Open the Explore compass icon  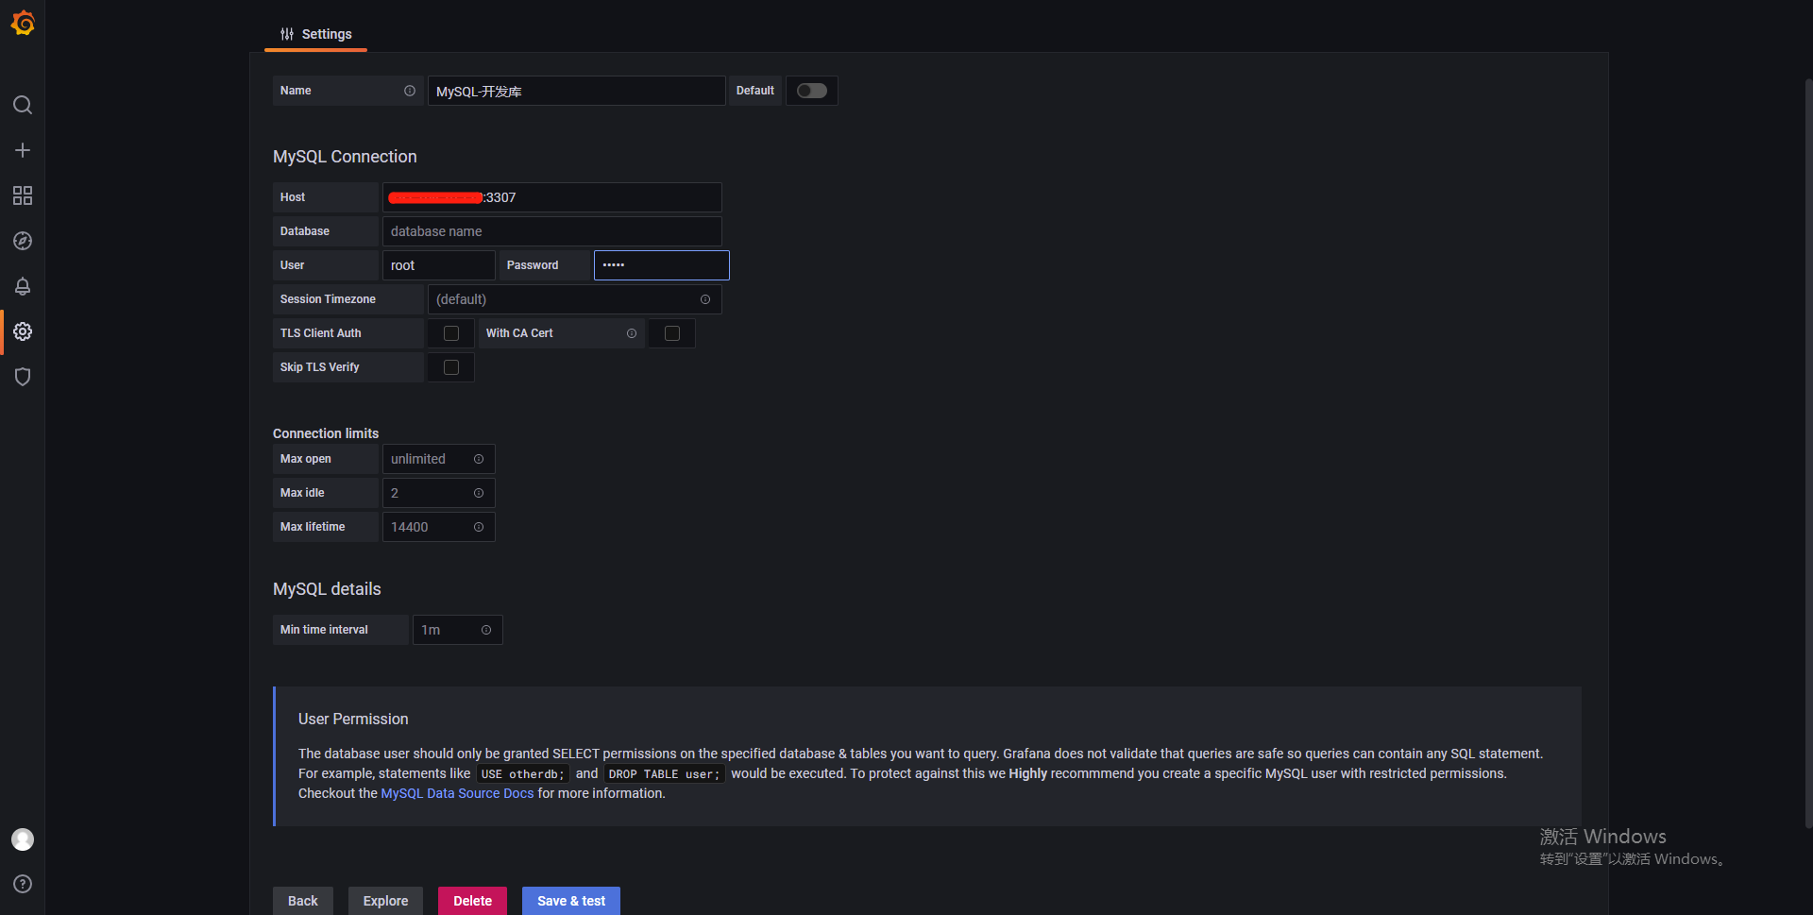point(23,241)
